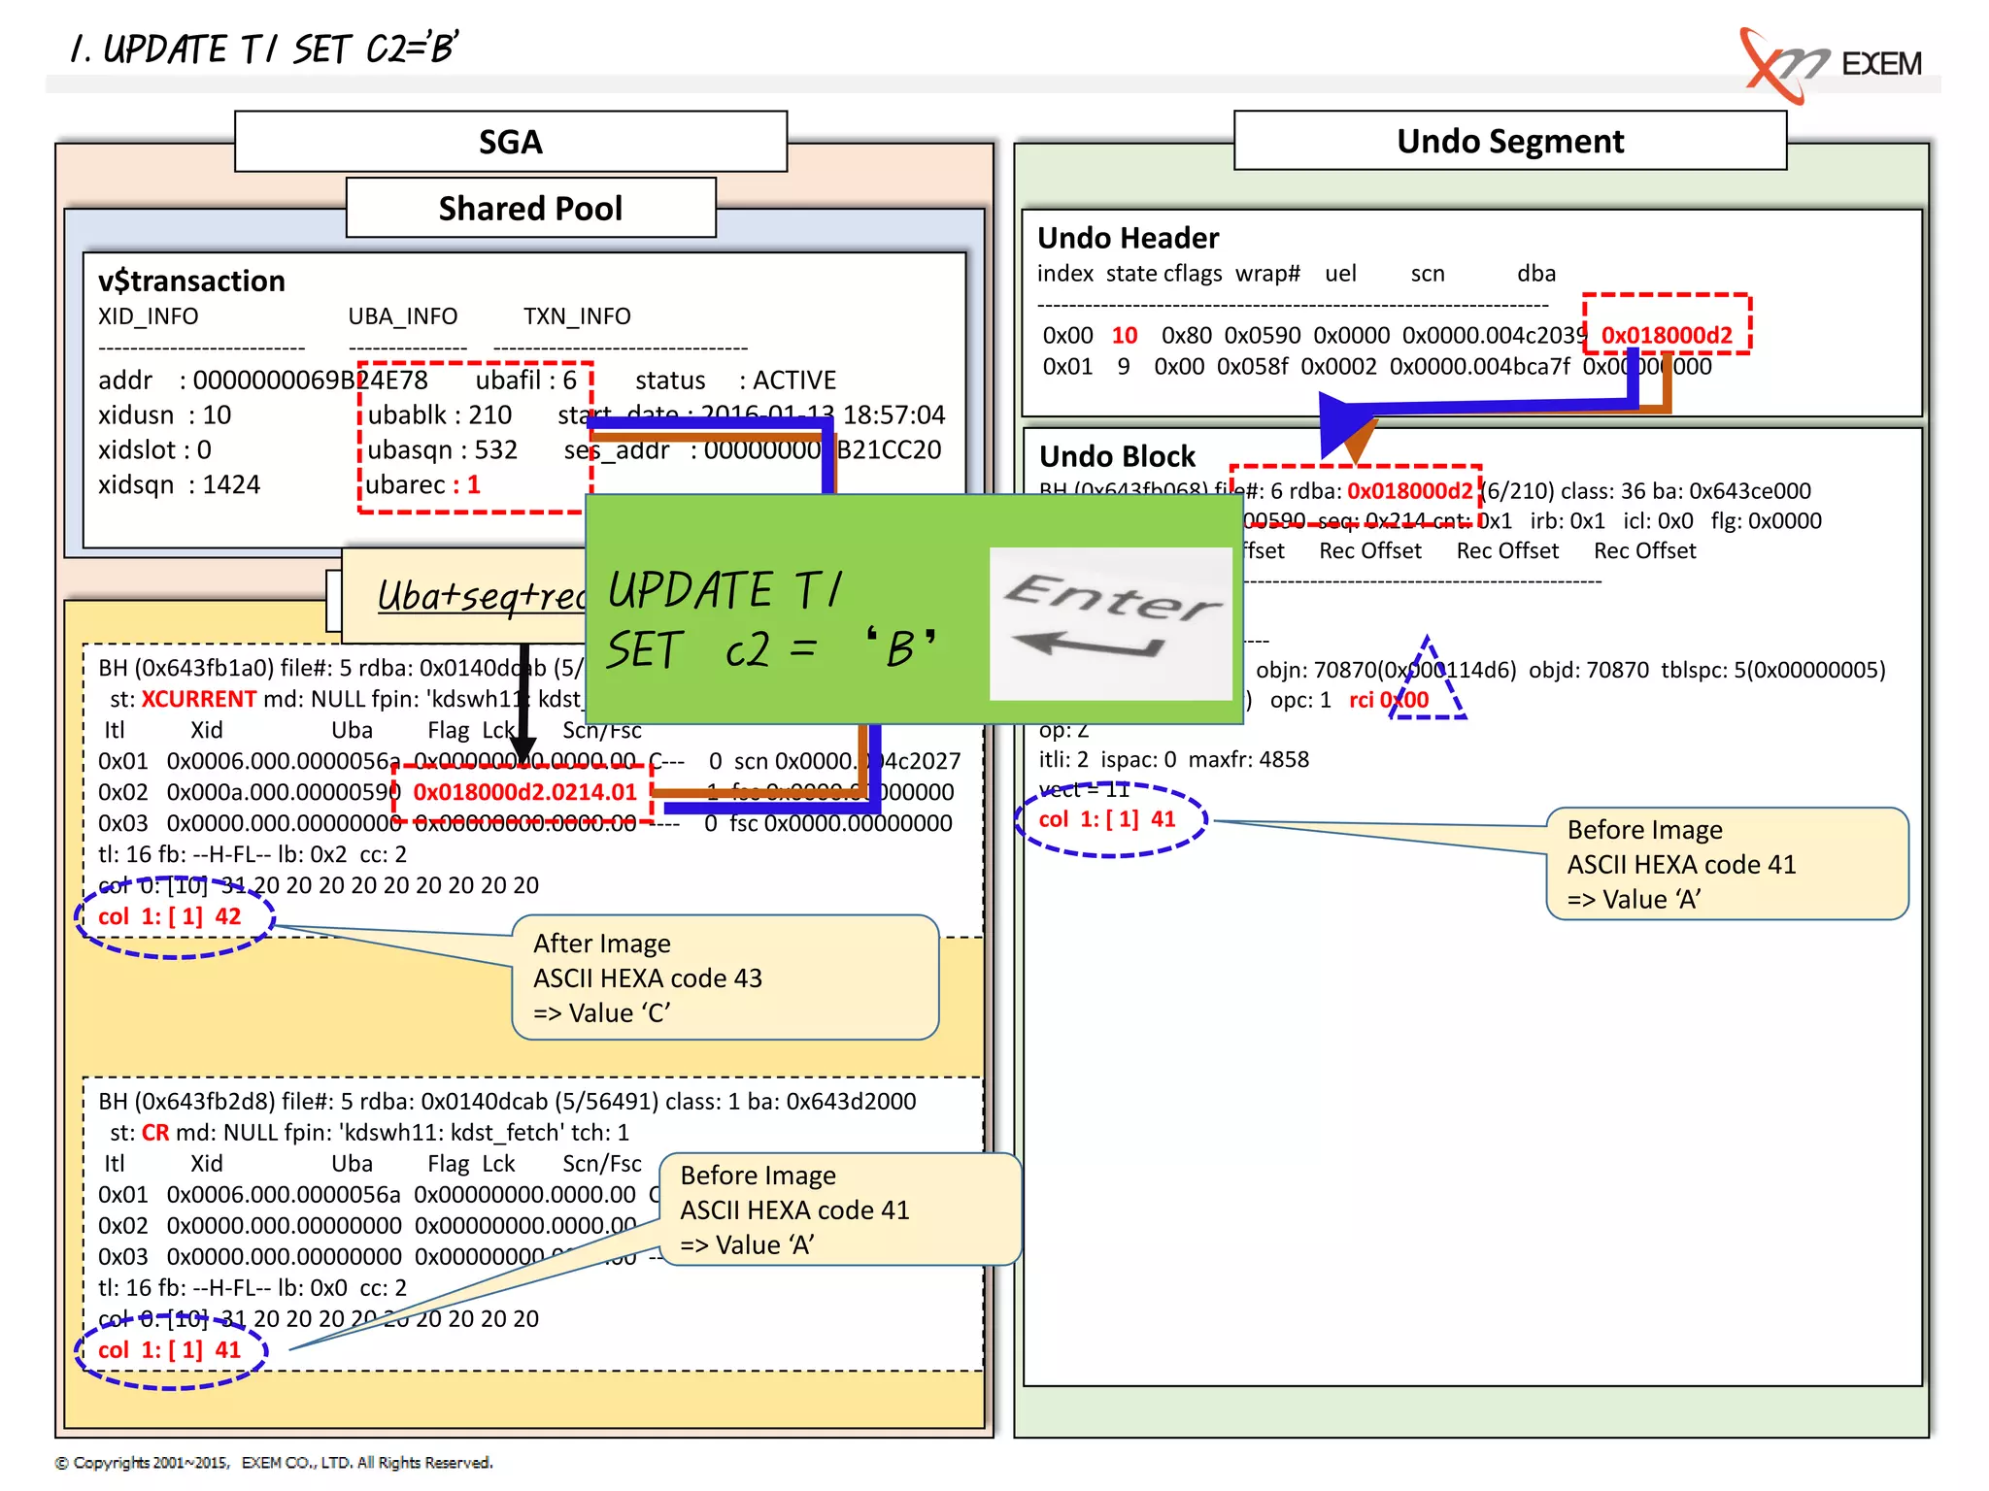Screen dimensions: 1989x1491
Task: Click the 'ubarec : 1' entry
Action: pyautogui.click(x=423, y=484)
